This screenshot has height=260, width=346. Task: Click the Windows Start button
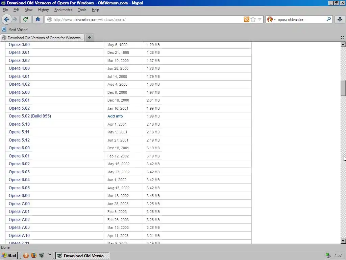coord(9,256)
